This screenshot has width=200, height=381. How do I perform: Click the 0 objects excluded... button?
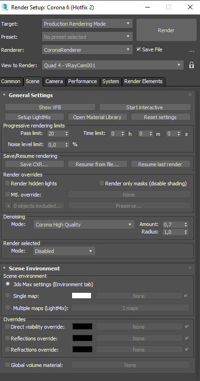coord(38,206)
